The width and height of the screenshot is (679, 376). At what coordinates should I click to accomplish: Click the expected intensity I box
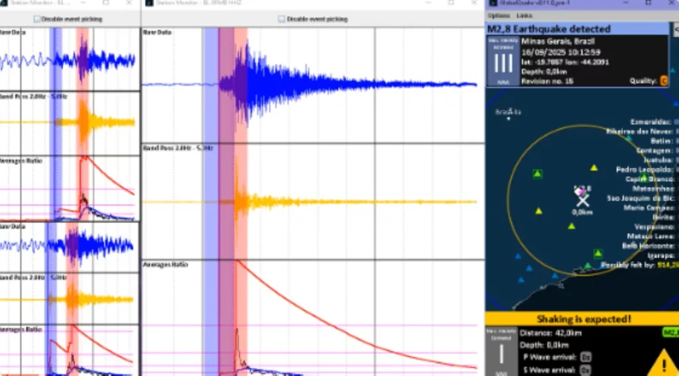[x=501, y=353]
